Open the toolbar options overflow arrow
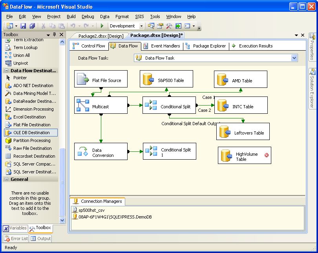This screenshot has width=318, height=253. [x=199, y=28]
